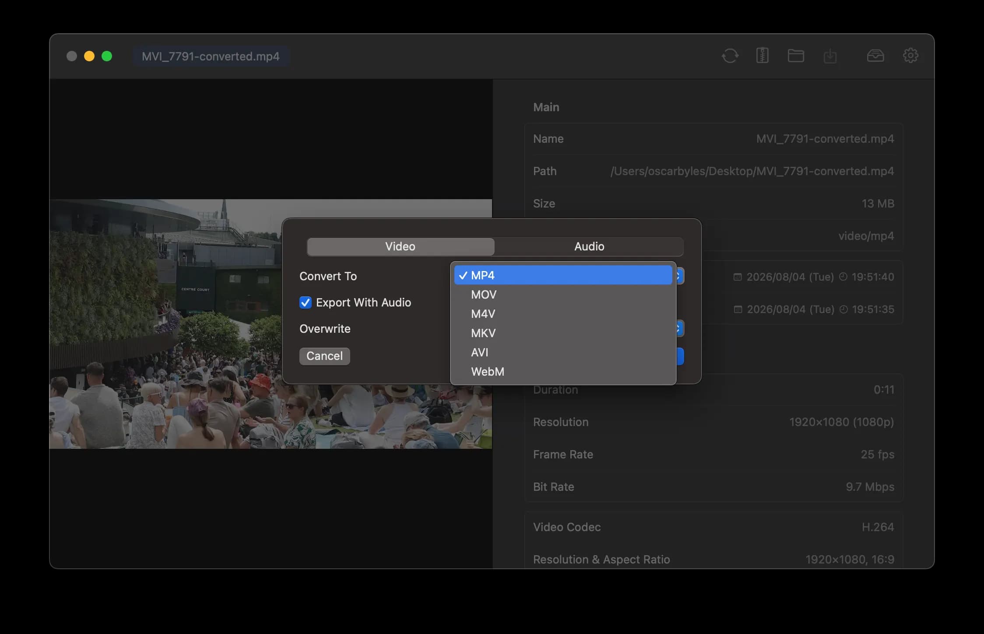Viewport: 984px width, 634px height.
Task: Click the compress (zipper) toolbar icon
Action: [763, 56]
